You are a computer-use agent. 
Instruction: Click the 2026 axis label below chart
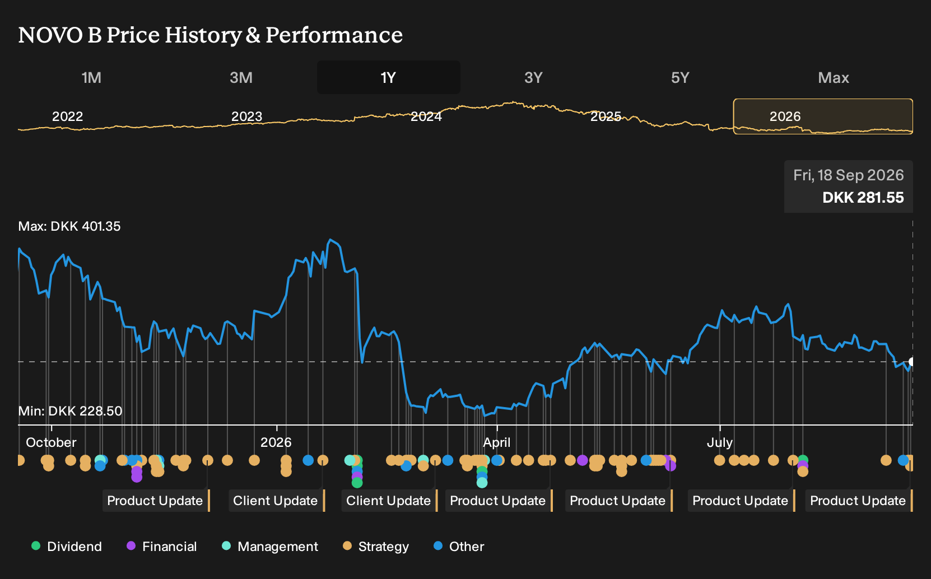pyautogui.click(x=276, y=442)
